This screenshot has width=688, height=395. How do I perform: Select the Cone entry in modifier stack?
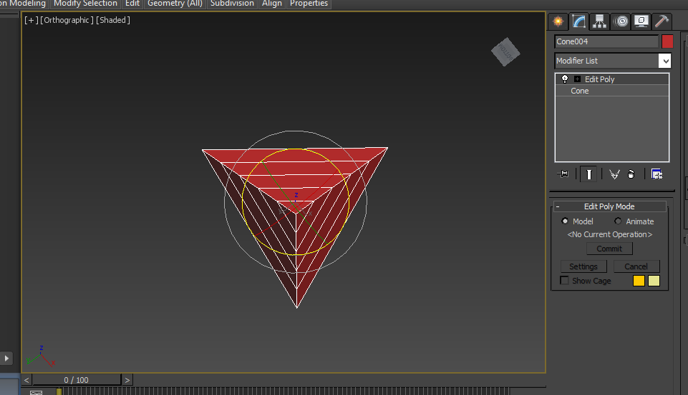pos(611,91)
